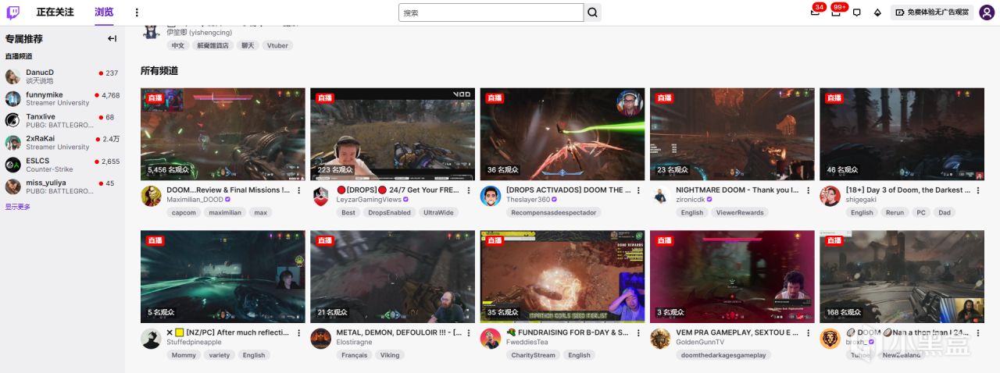Click Stuffedpineapple channel avatar
The width and height of the screenshot is (1000, 373).
click(x=151, y=339)
